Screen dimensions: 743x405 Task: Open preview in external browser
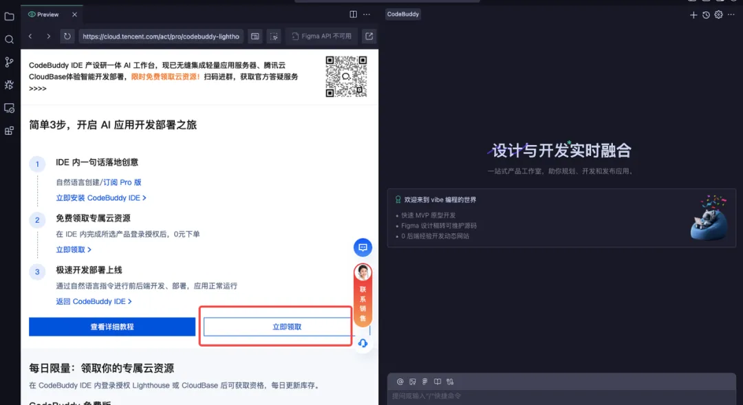point(369,36)
